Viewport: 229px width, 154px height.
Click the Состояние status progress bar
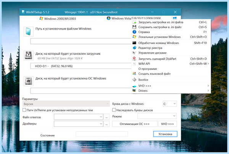[102, 134]
